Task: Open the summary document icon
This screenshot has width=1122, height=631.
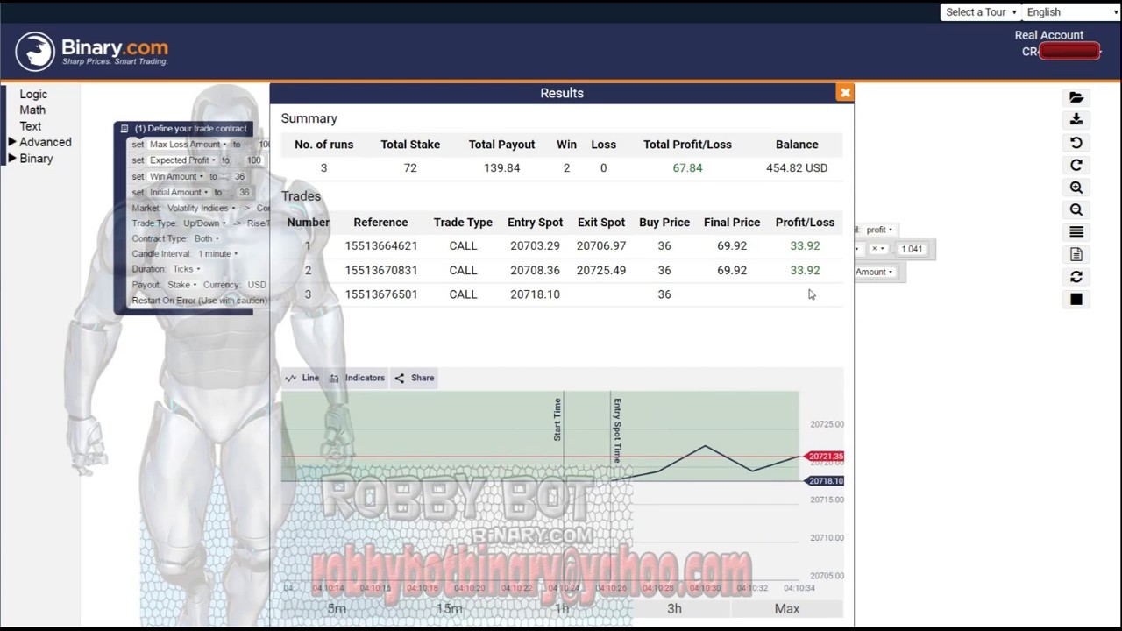Action: 1076,254
